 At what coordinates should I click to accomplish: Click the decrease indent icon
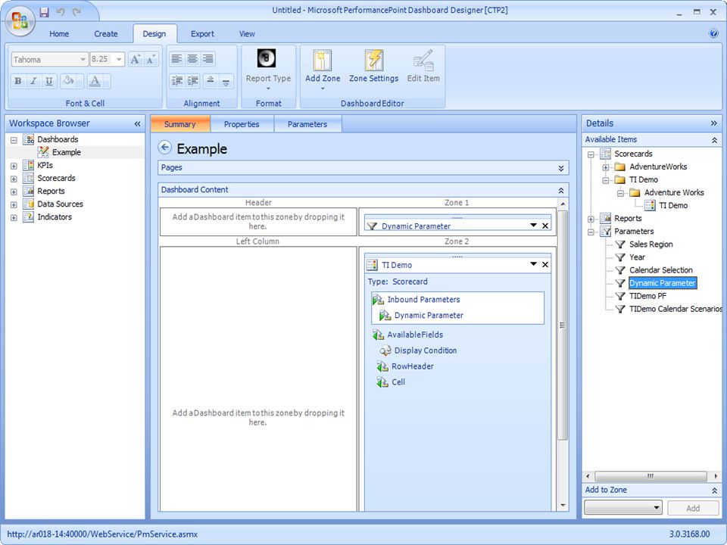pyautogui.click(x=176, y=81)
